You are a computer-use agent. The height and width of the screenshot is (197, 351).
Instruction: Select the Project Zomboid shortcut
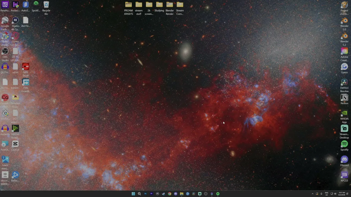tap(344, 8)
